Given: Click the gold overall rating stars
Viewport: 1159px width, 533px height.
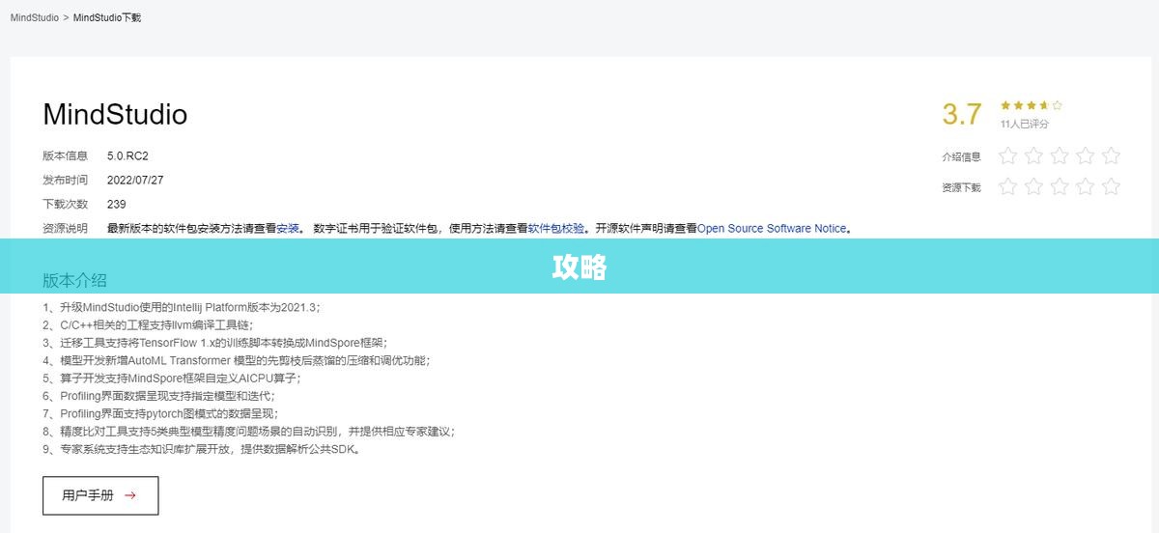Looking at the screenshot, I should 1032,105.
